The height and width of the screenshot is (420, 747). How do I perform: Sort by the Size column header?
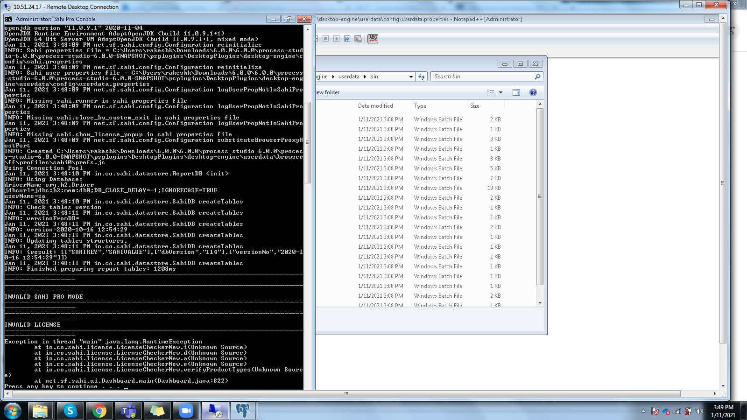486,106
